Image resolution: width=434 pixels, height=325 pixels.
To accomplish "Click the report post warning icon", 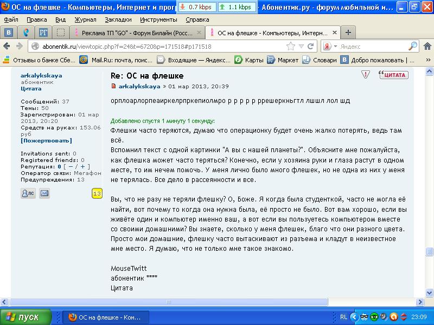I will (366, 75).
